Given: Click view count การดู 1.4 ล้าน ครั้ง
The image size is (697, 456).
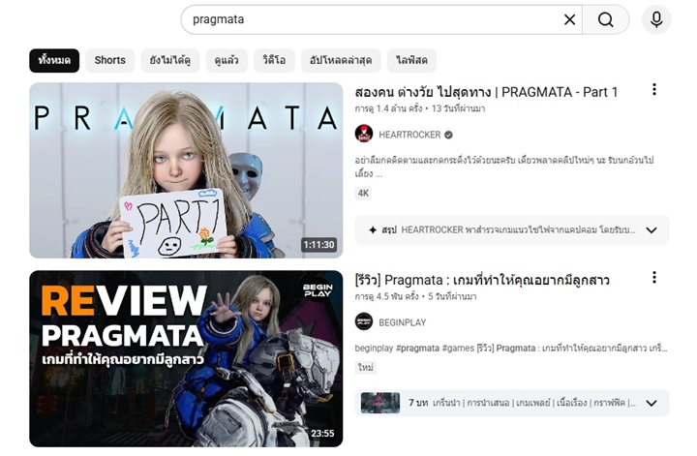Looking at the screenshot, I should pos(388,108).
